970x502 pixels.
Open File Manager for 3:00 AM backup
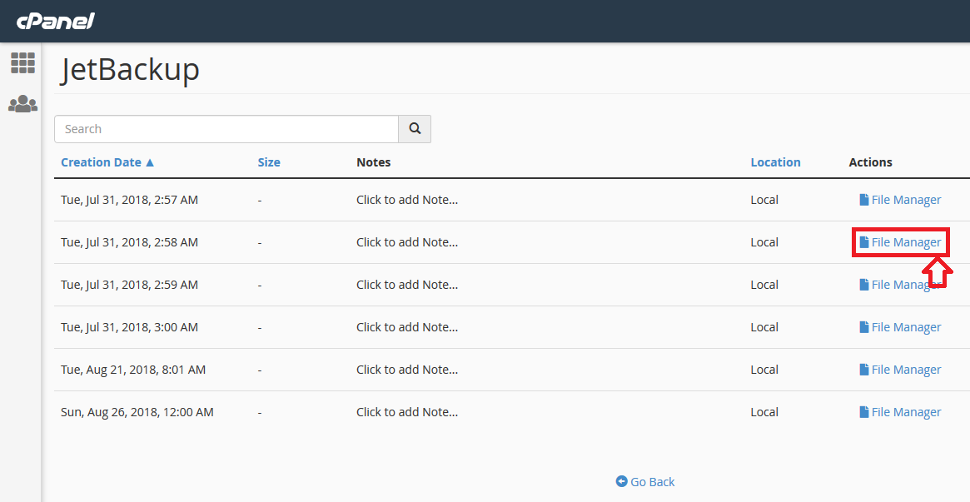click(905, 327)
